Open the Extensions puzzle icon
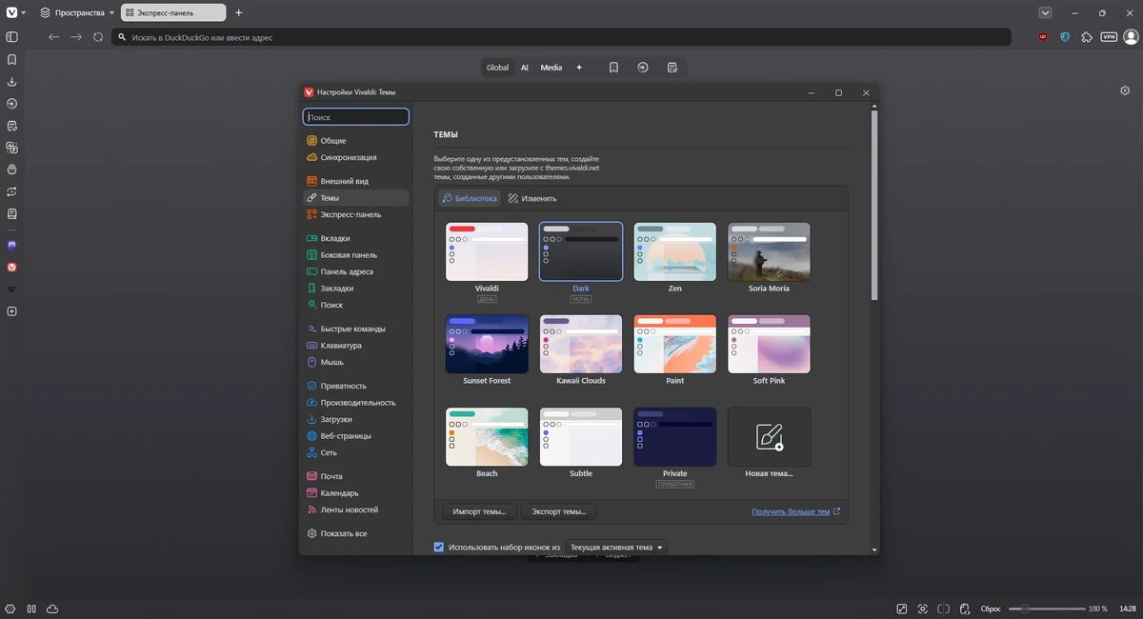Screen dimensions: 1143x619 (1087, 37)
